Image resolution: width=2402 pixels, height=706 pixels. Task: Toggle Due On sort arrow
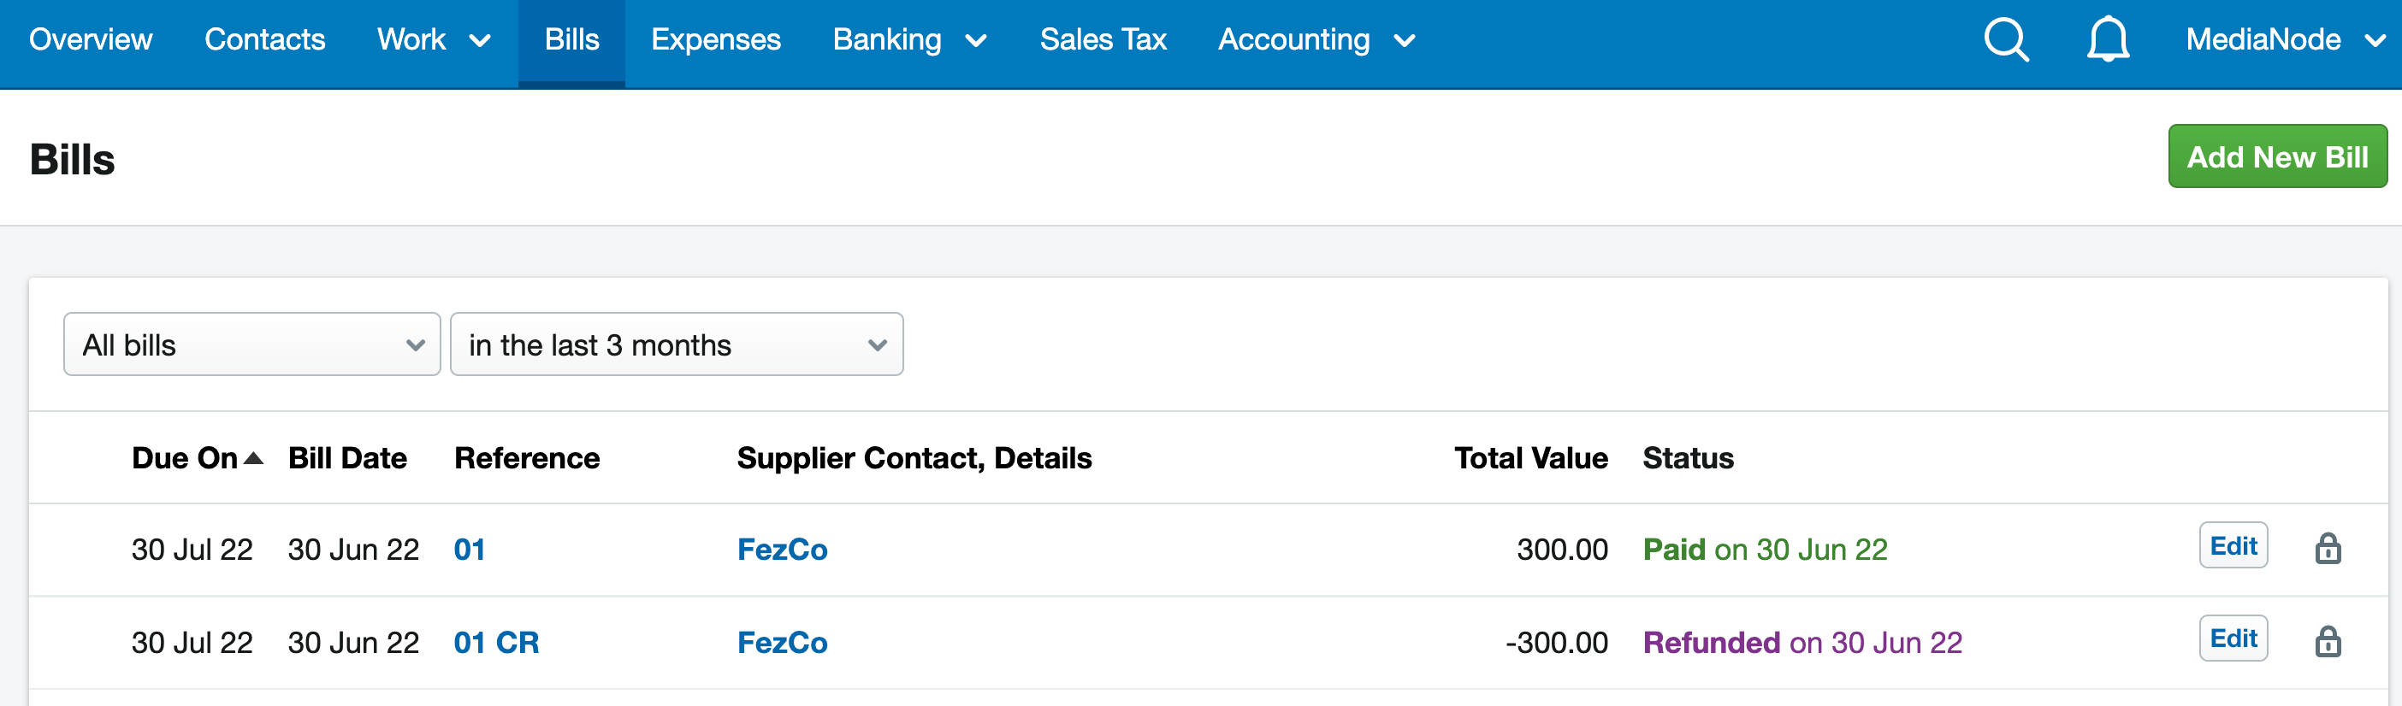tap(252, 458)
